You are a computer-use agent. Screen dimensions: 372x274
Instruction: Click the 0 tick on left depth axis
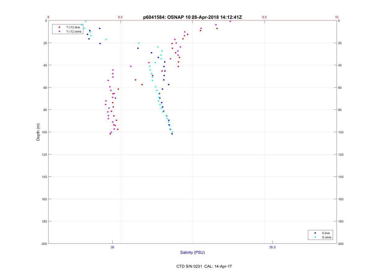46,21
